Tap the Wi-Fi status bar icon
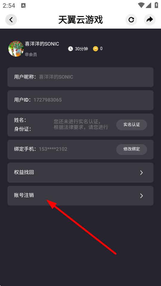 (x=141, y=5)
